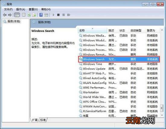The image size is (166, 129).
Task: Open the Properties toolbar icon
Action: pyautogui.click(x=24, y=15)
